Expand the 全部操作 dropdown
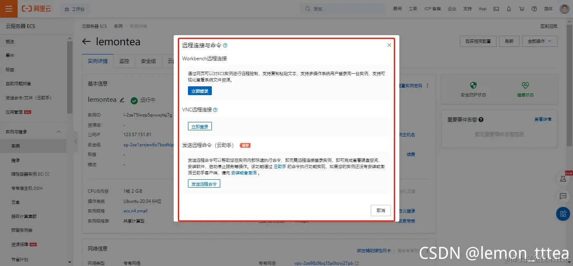This screenshot has height=266, width=573. [x=540, y=41]
